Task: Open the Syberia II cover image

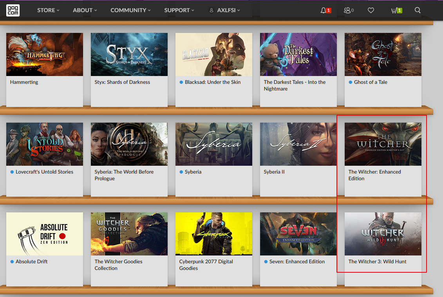Action: (x=298, y=144)
